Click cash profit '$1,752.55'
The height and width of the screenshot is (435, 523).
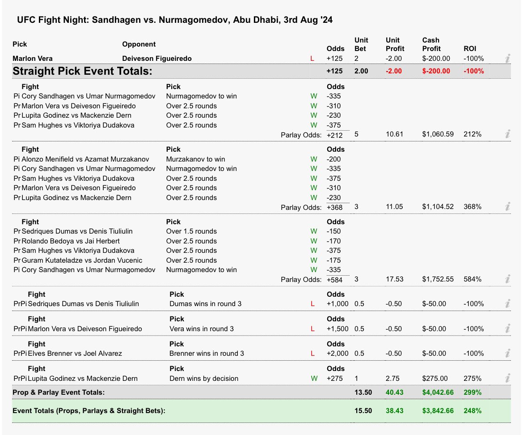click(x=438, y=279)
